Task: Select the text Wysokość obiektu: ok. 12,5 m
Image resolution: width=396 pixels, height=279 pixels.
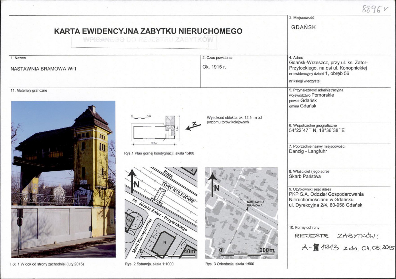Action: [232, 118]
